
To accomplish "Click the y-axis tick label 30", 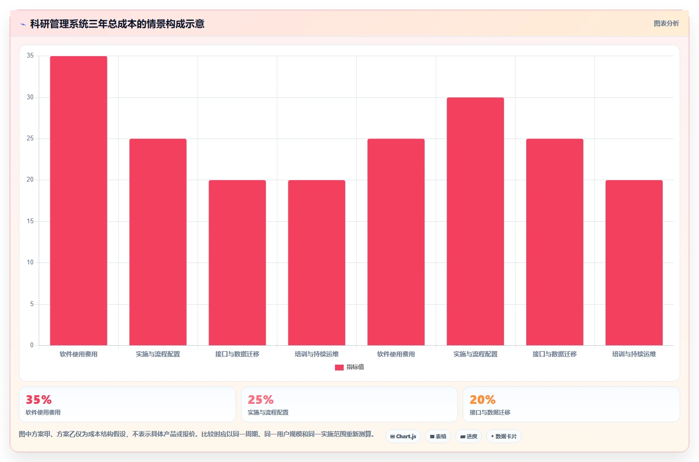I will [30, 97].
